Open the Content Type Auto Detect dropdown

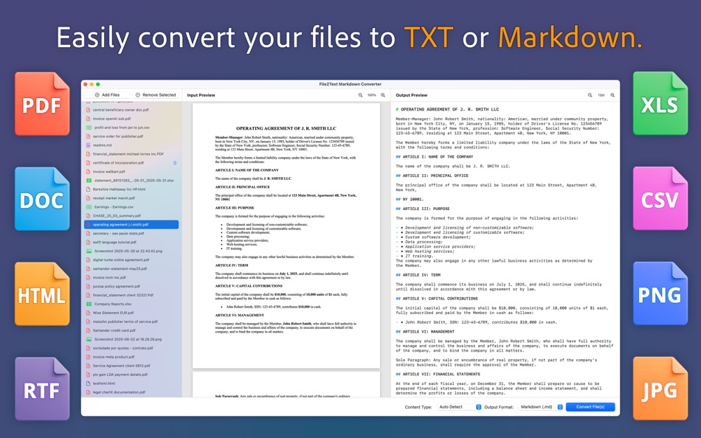[x=459, y=407]
